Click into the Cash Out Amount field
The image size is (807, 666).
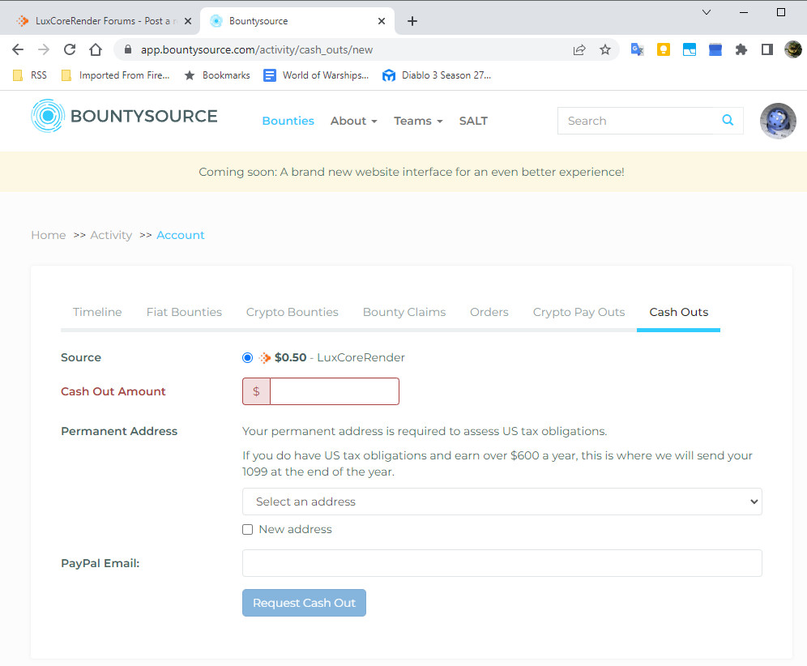pyautogui.click(x=334, y=391)
